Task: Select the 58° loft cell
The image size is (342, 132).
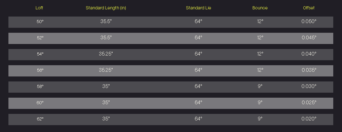Action: [x=40, y=87]
